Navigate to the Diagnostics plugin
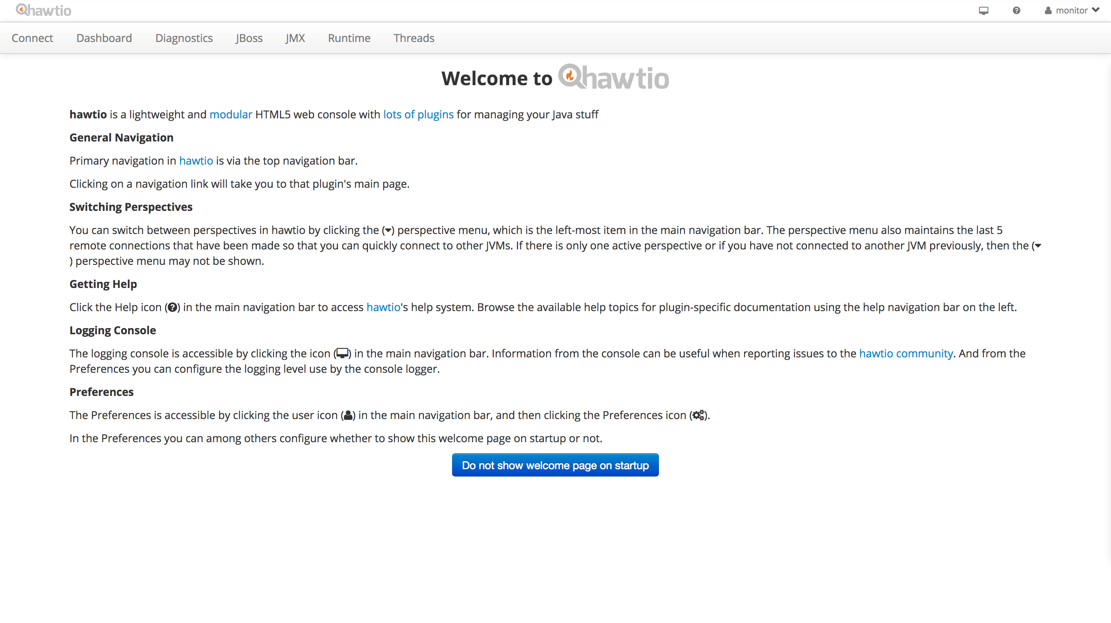 [x=184, y=38]
